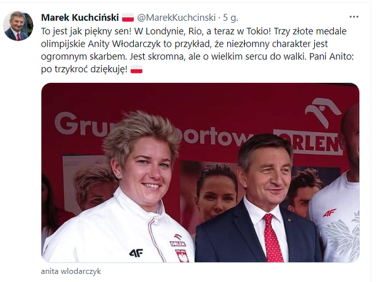This screenshot has width=378, height=282.
Task: Click the Polish eagle emblem on the jacket
Action: (182, 256)
